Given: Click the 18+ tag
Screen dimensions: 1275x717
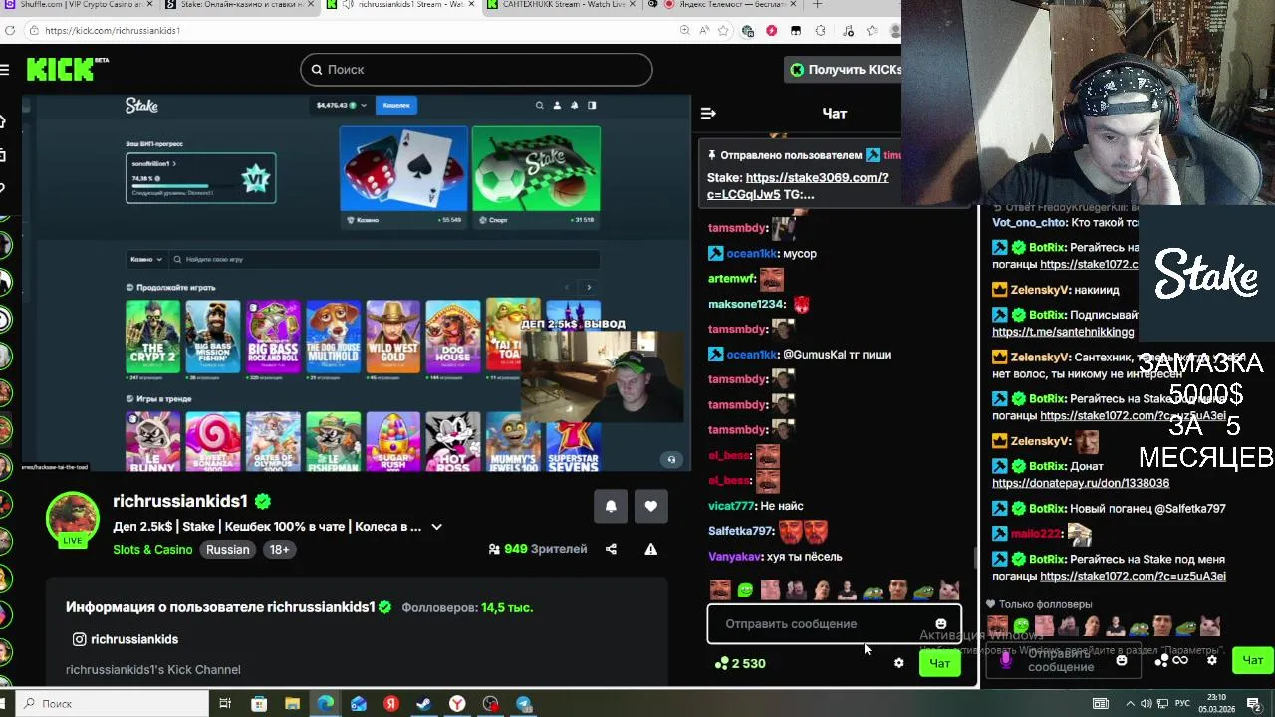Looking at the screenshot, I should (280, 550).
